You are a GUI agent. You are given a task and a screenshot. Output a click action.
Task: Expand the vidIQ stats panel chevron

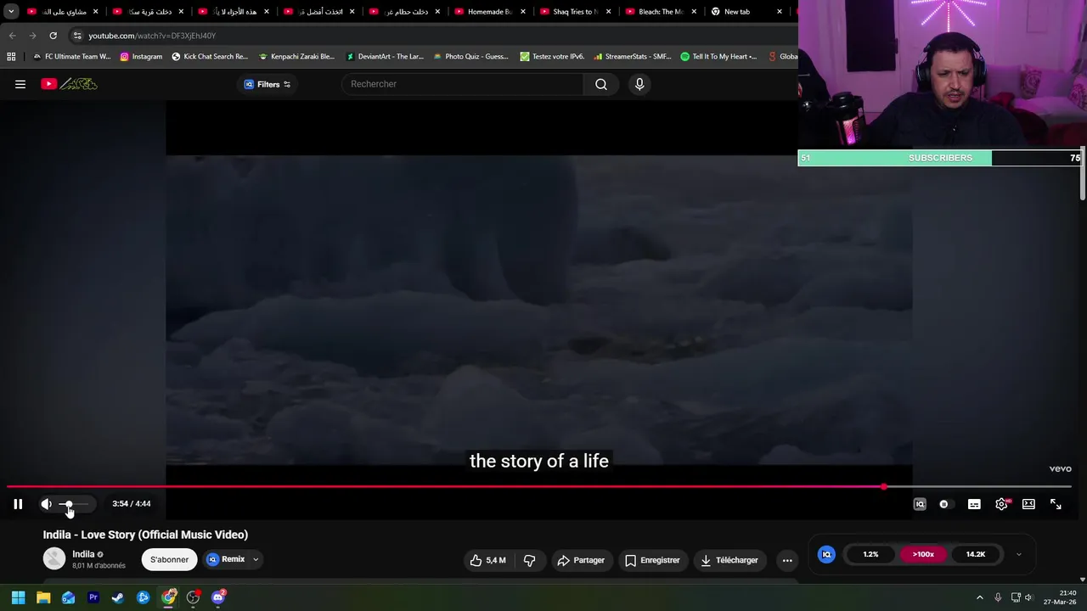[1018, 554]
